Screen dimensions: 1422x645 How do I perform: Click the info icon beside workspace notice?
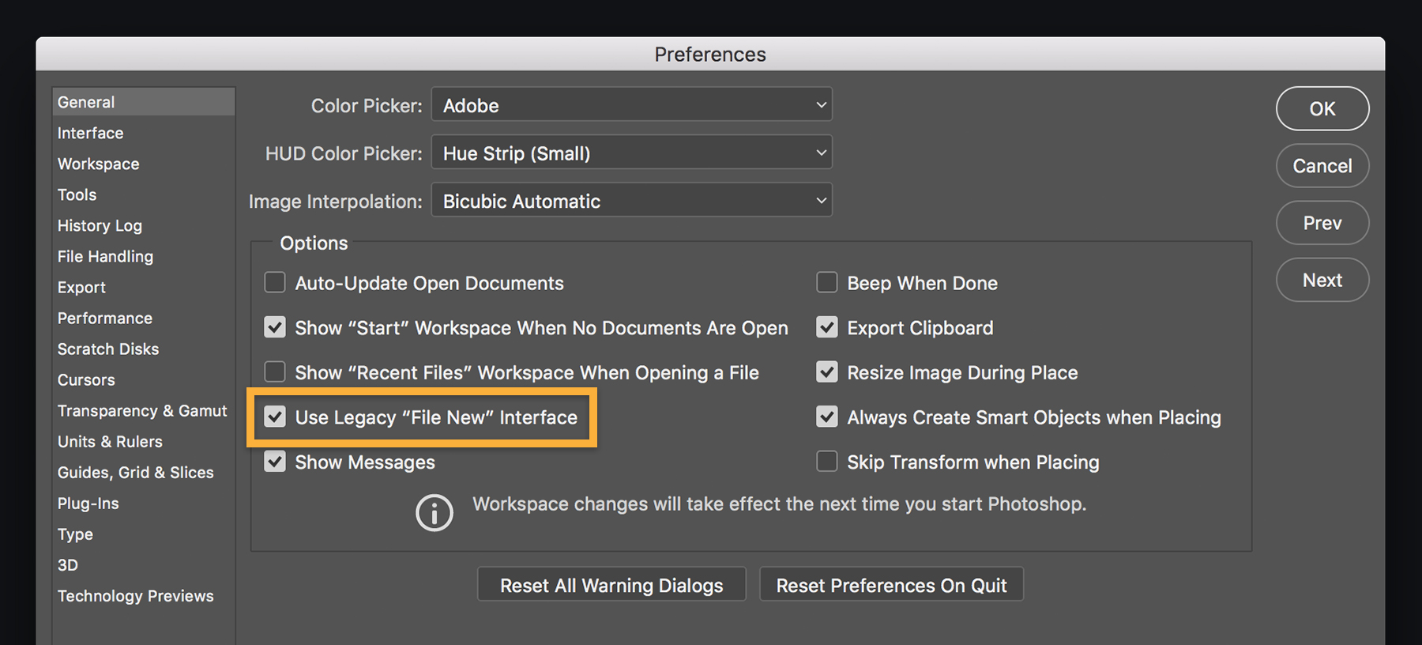click(434, 513)
